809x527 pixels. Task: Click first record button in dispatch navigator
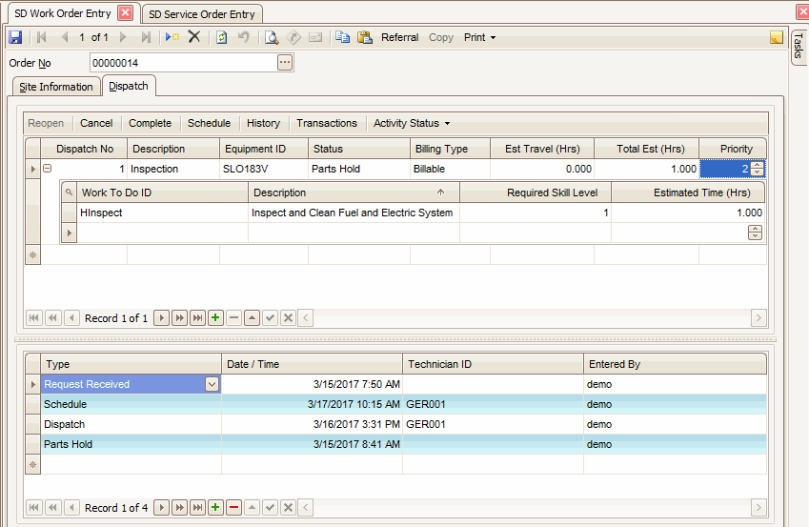pos(33,318)
